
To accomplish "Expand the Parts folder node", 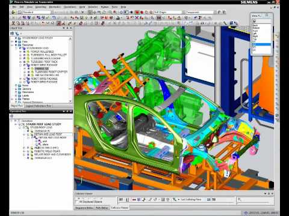I will tap(12, 41).
